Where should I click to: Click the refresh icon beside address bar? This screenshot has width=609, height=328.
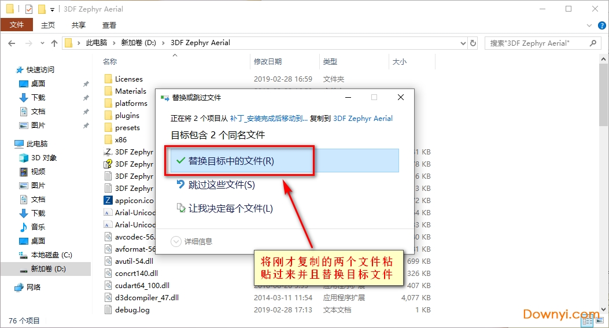pyautogui.click(x=473, y=43)
